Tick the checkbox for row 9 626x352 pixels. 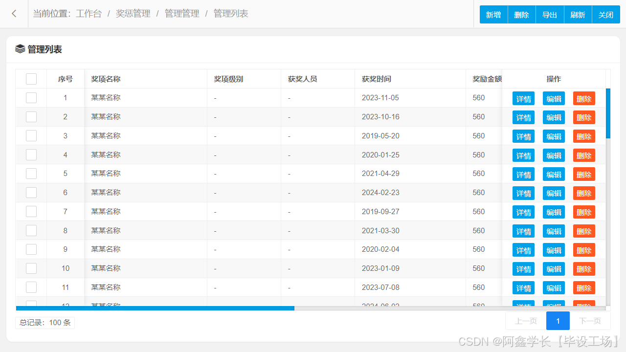point(31,249)
